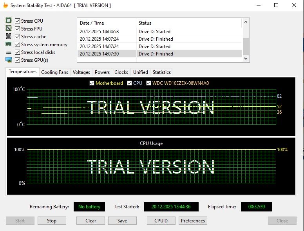Click the 52 temperature reading on graph

point(279,107)
